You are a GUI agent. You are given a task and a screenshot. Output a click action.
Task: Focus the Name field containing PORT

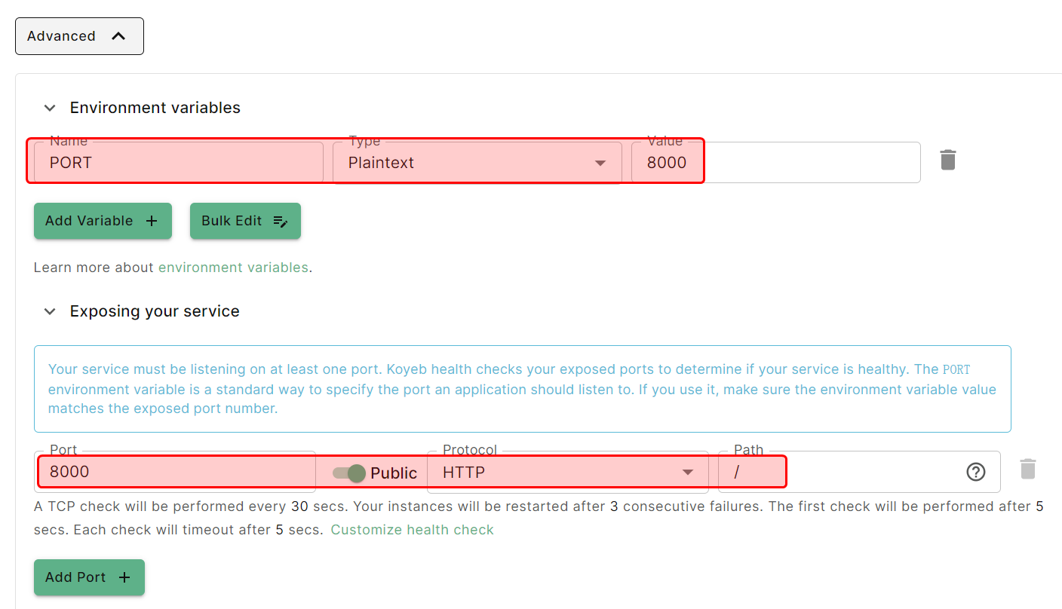click(178, 163)
